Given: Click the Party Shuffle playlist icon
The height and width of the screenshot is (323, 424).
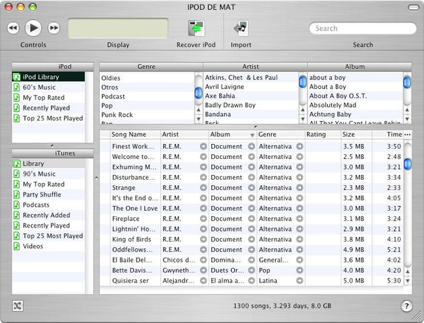Looking at the screenshot, I should point(17,194).
